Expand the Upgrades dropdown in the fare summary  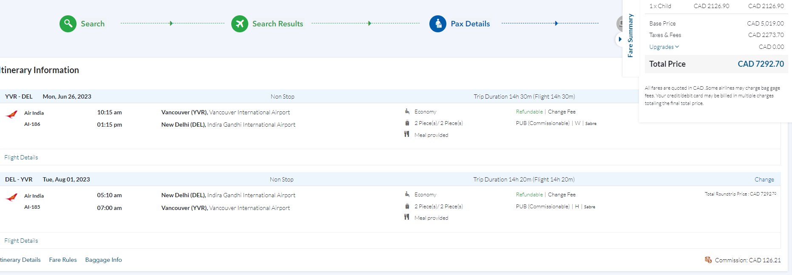pyautogui.click(x=664, y=47)
